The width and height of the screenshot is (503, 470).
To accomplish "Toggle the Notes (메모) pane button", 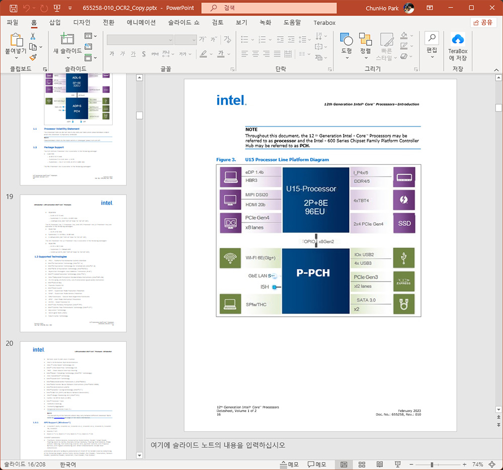I will [x=289, y=464].
